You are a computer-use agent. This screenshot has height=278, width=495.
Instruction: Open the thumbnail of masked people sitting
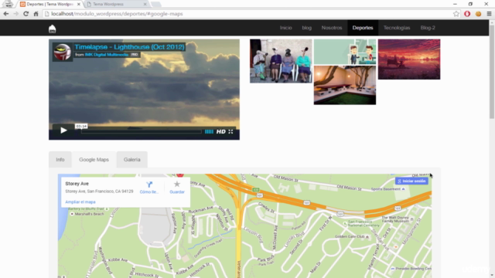coord(281,61)
